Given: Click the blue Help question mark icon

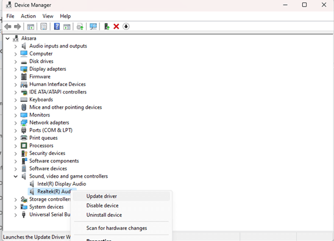Looking at the screenshot, I should 57,26.
